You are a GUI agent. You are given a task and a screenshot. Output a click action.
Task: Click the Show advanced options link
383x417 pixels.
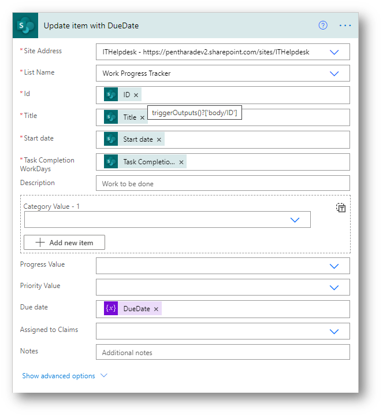point(58,376)
